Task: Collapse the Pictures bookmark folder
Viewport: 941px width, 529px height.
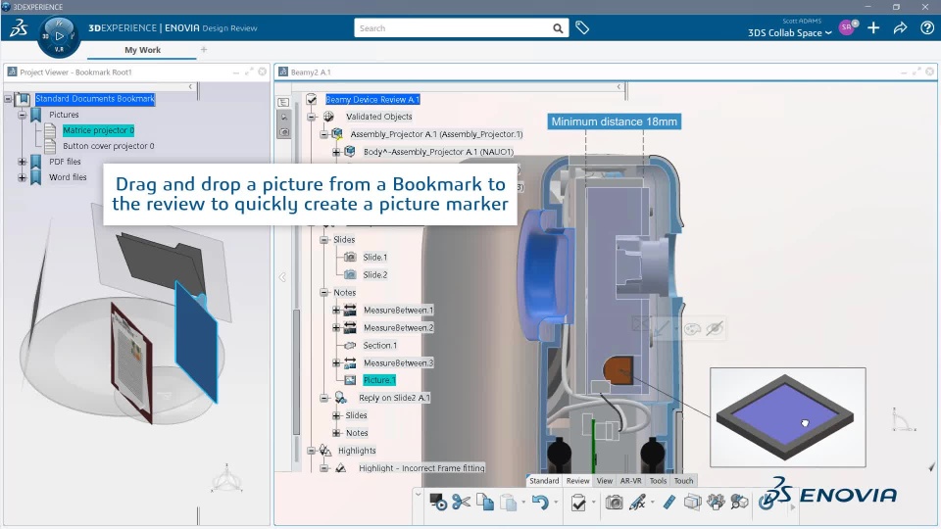Action: 22,115
